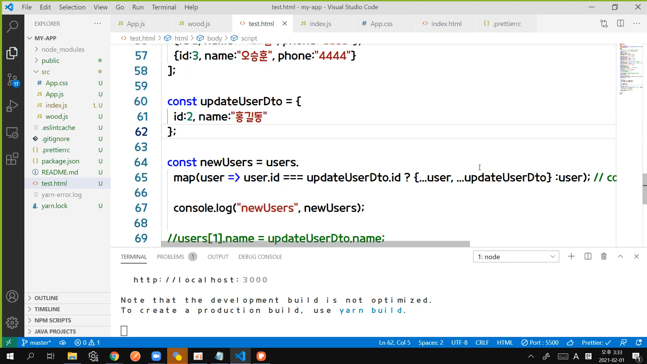This screenshot has height=364, width=647.
Task: Go to line via Ln 62, Col 5
Action: click(395, 342)
